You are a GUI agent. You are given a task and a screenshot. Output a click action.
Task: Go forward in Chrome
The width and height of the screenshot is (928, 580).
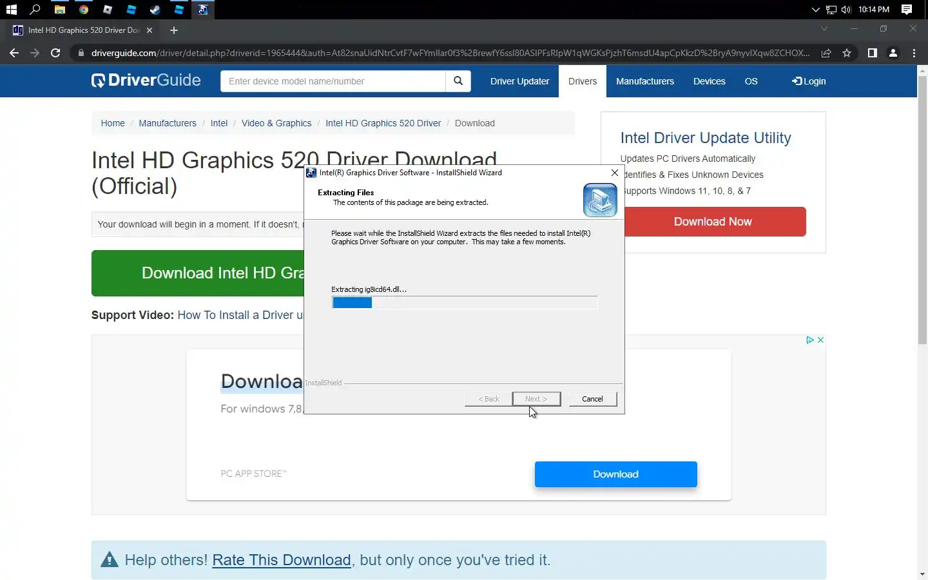[35, 53]
